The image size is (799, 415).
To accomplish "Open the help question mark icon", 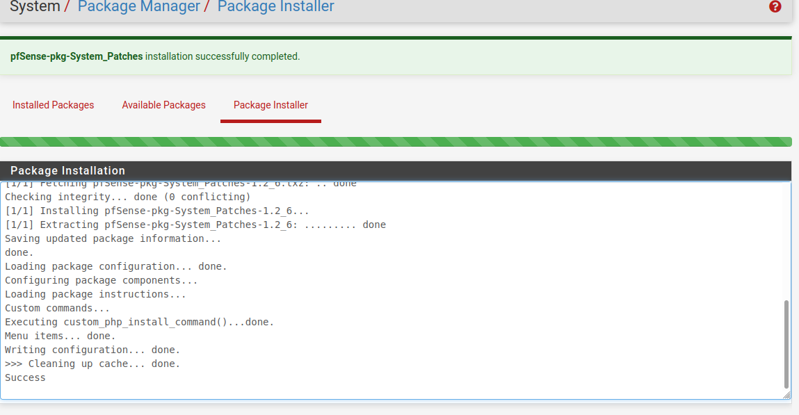I will pos(775,7).
